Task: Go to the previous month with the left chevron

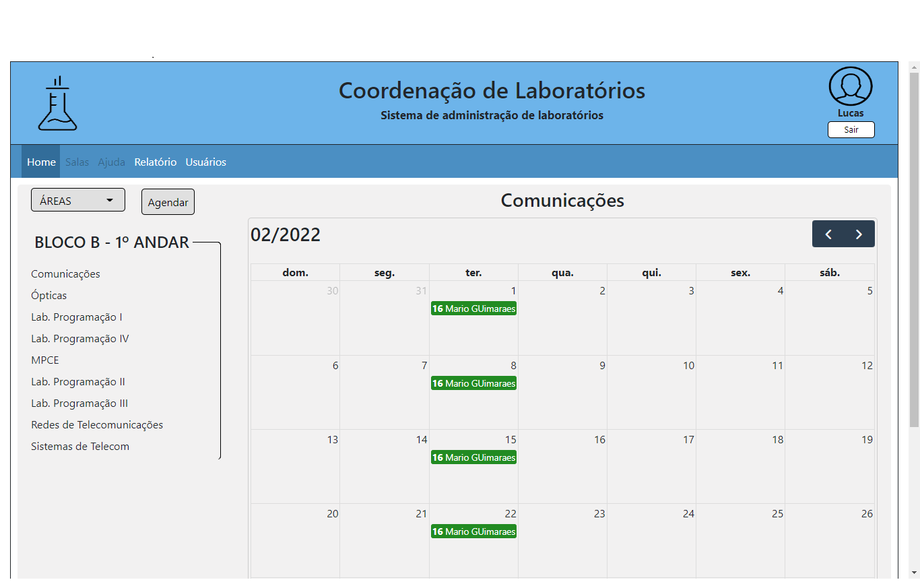Action: 828,234
